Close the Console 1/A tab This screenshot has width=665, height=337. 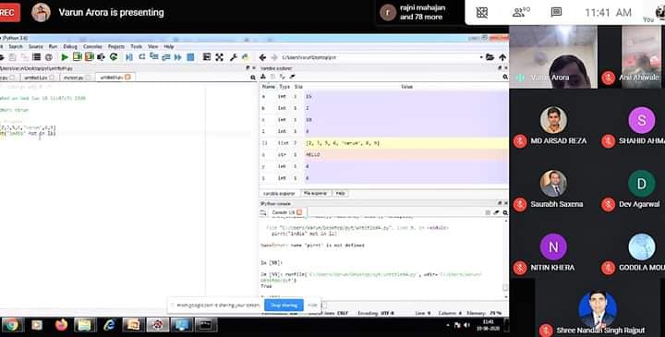tap(299, 212)
